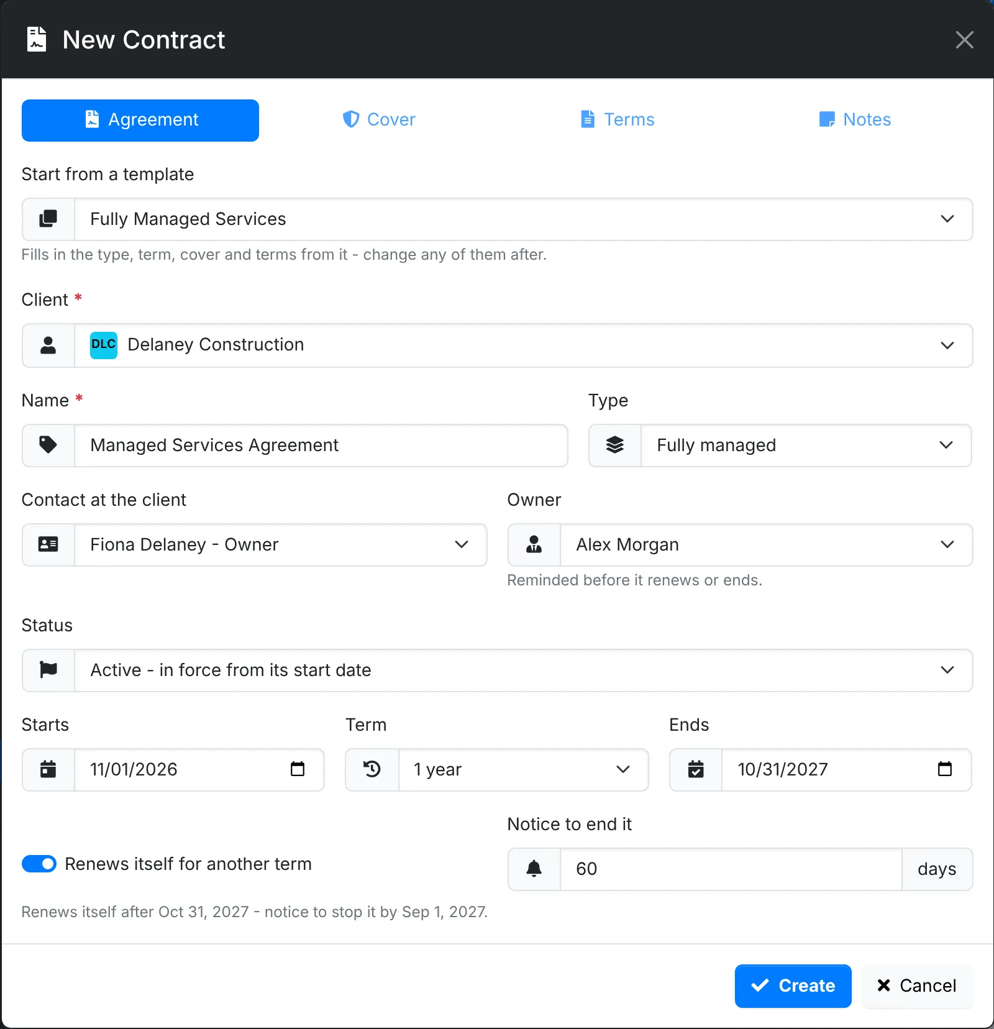994x1029 pixels.
Task: Click the DLC client badge
Action: 104,345
